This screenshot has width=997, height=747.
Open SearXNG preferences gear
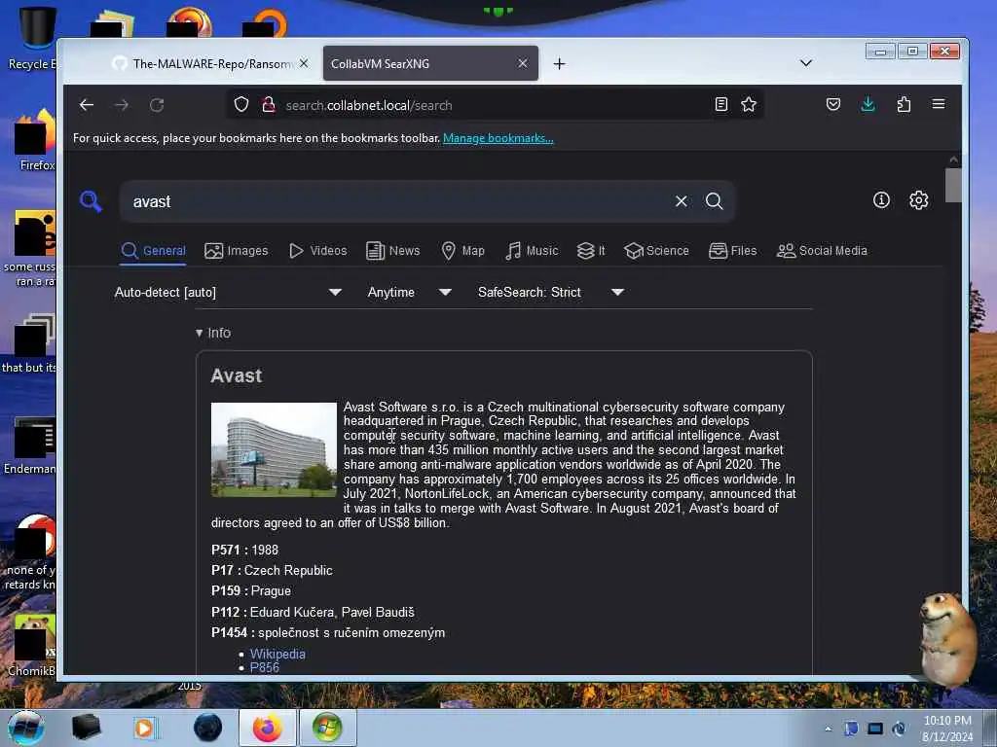(x=918, y=200)
